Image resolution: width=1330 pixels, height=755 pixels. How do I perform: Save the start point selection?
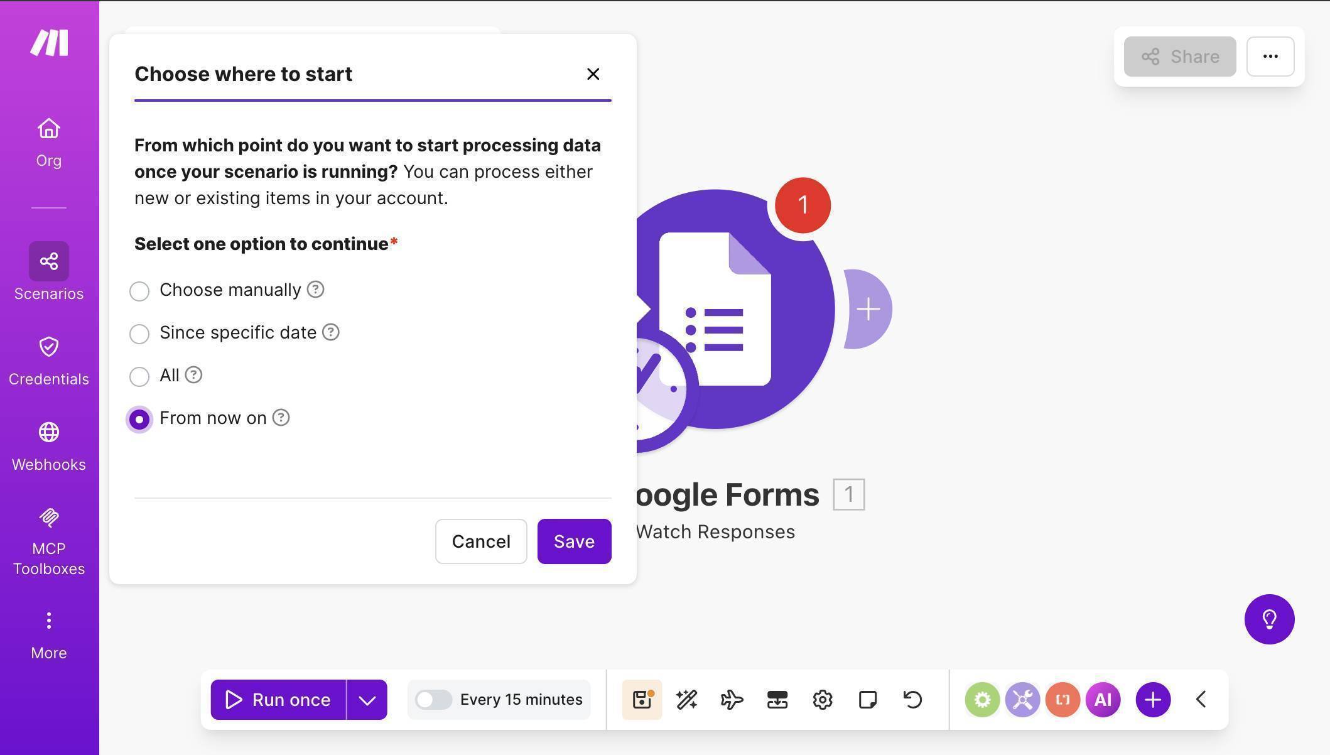point(573,541)
